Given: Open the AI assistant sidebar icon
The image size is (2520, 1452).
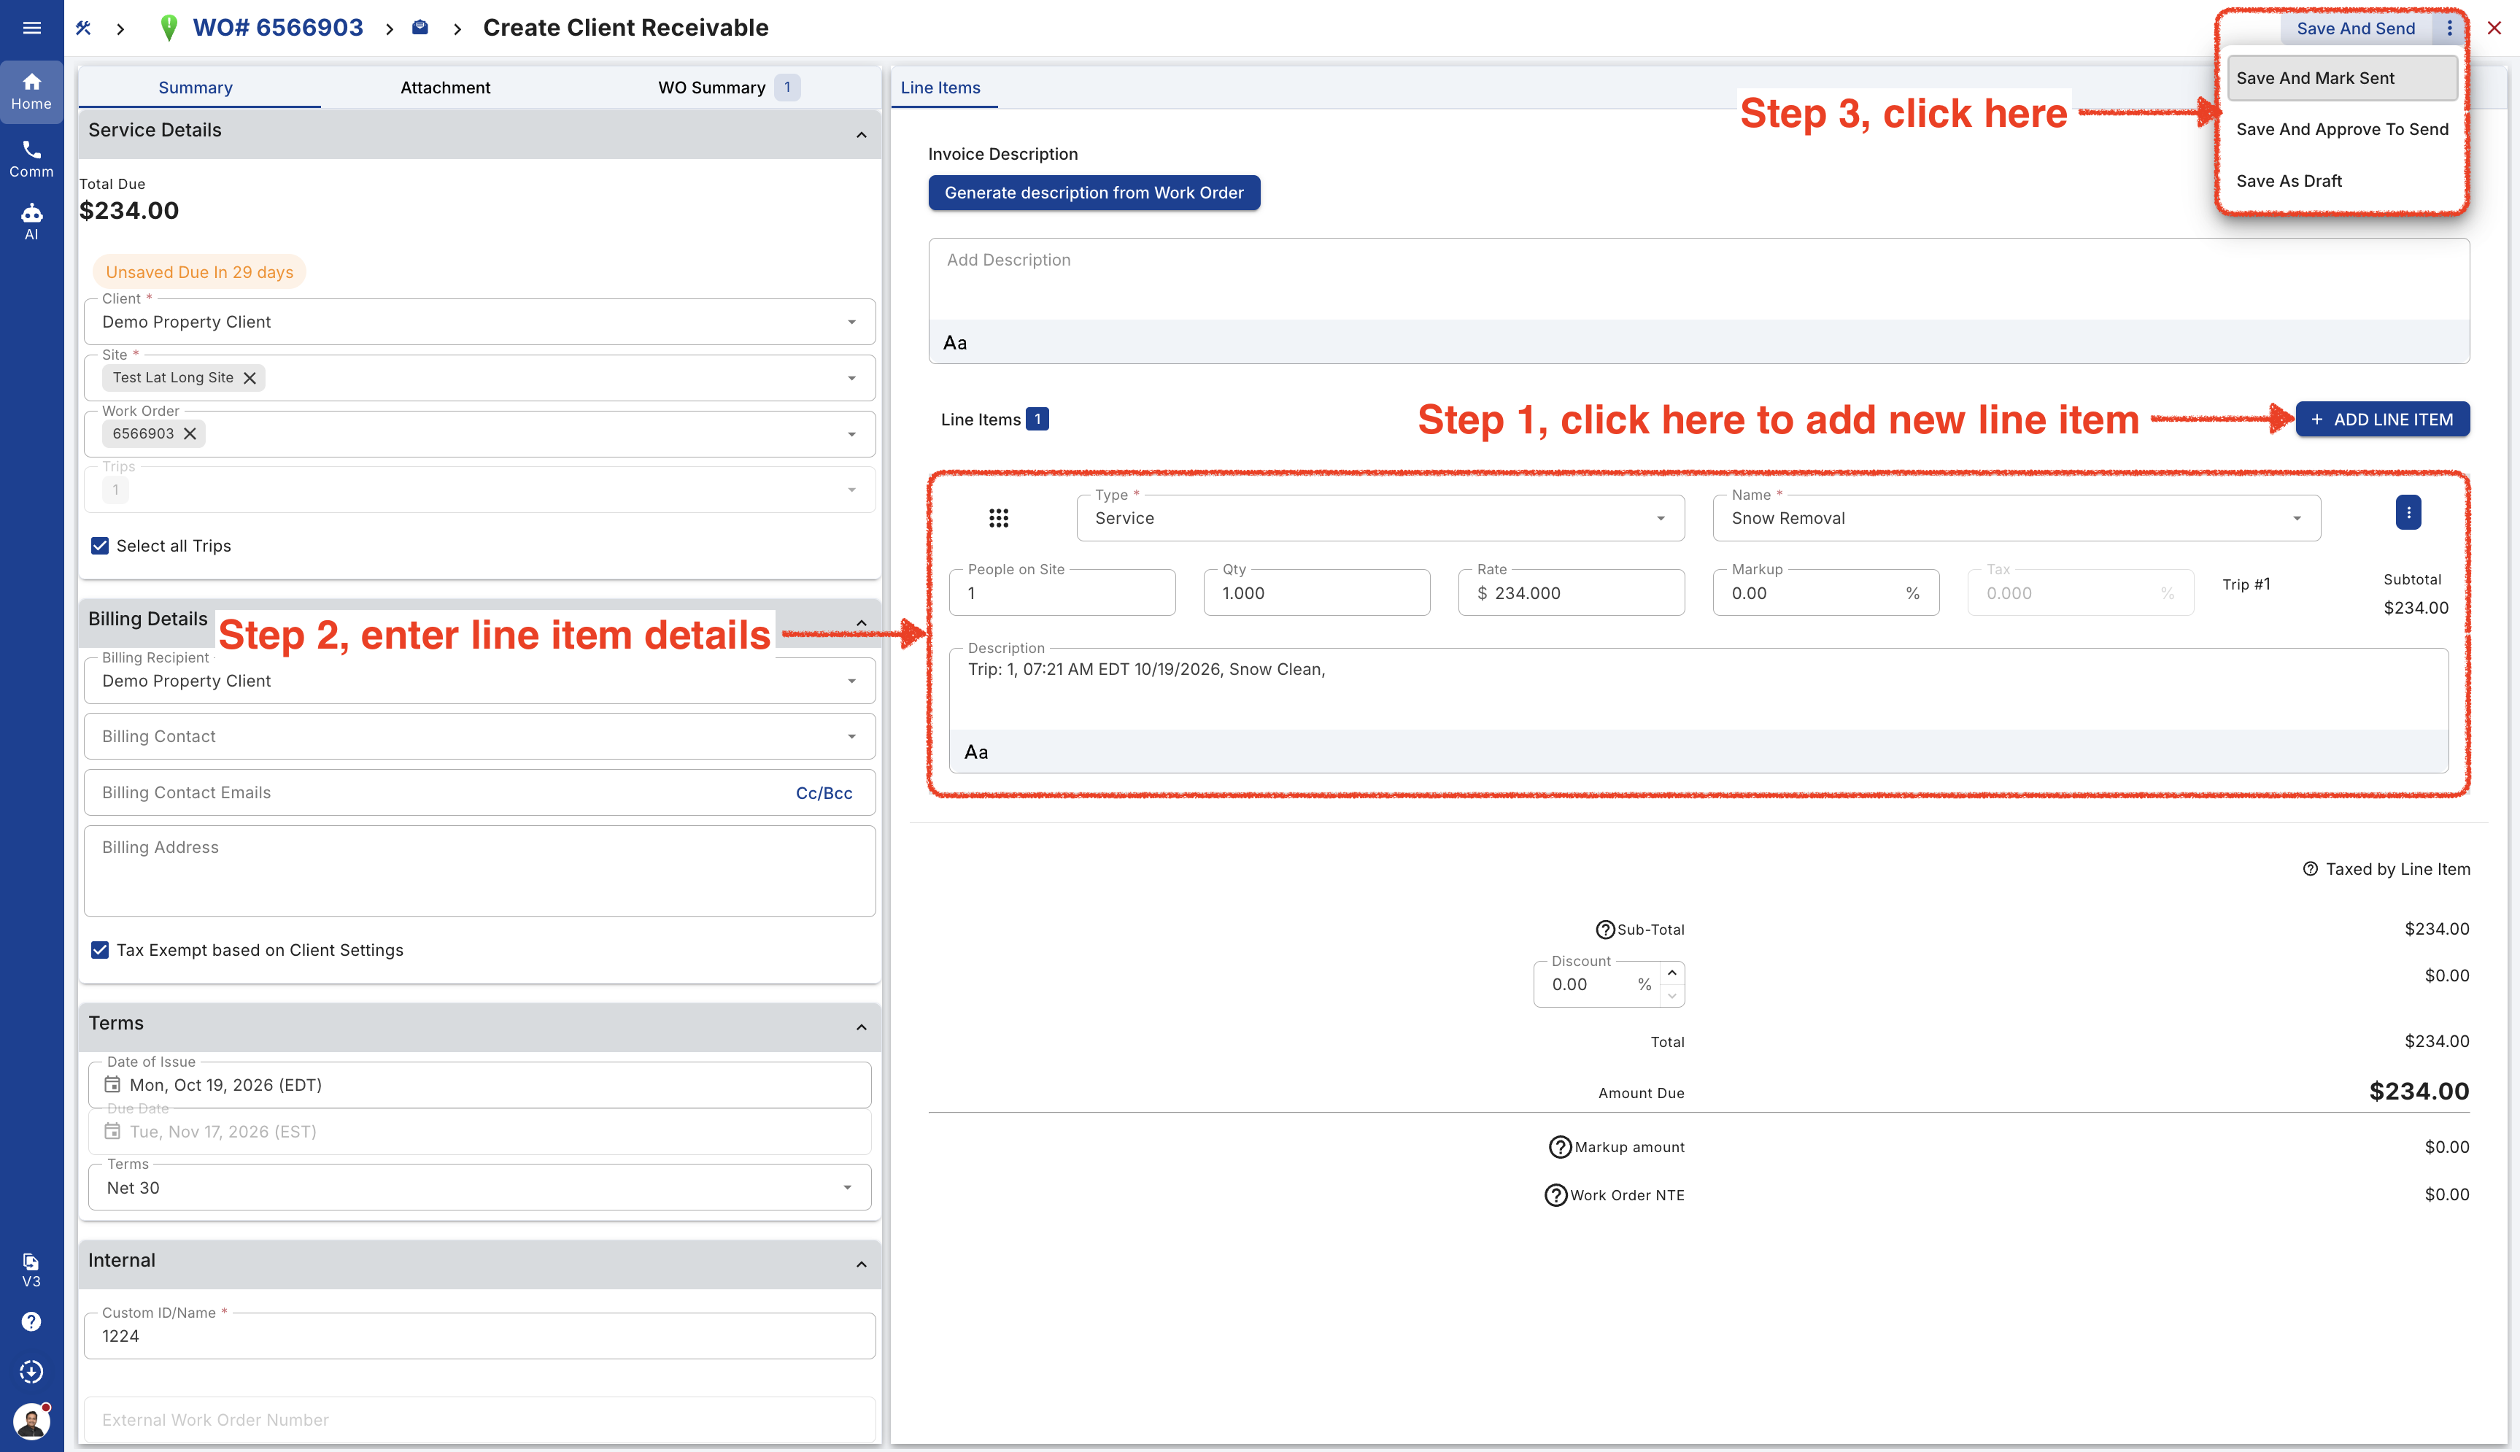Looking at the screenshot, I should coord(32,221).
